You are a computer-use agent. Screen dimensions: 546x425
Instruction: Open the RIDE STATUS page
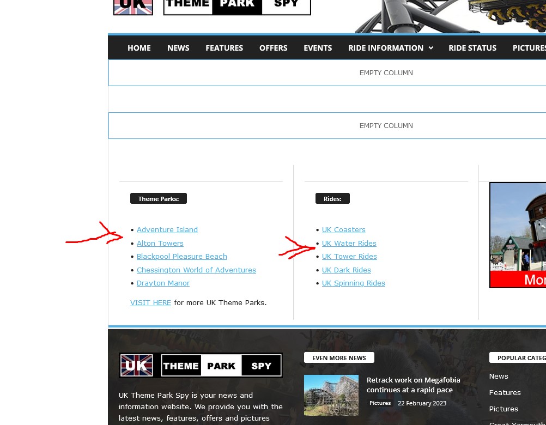pos(472,48)
